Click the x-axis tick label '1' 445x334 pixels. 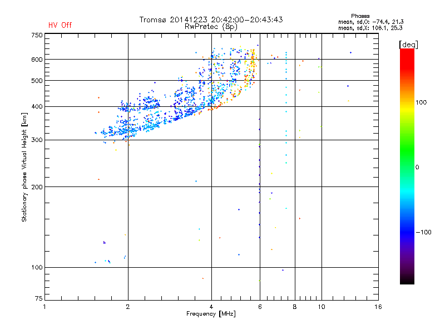(x=44, y=307)
